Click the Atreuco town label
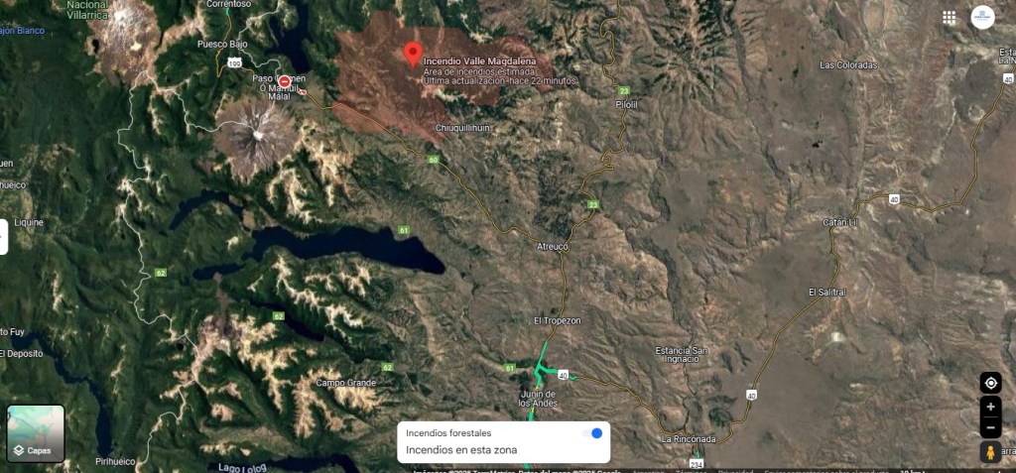Screen dimensions: 1016x473 [553, 247]
